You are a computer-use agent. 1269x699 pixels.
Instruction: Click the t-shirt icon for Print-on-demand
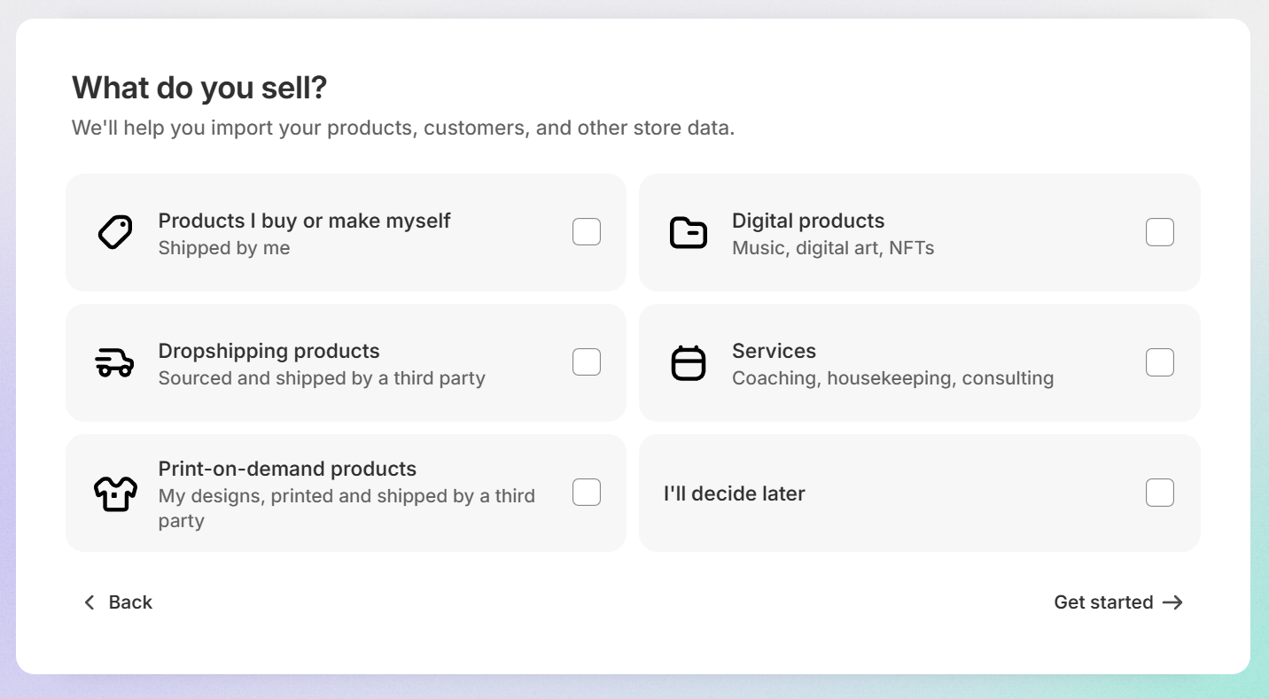115,493
